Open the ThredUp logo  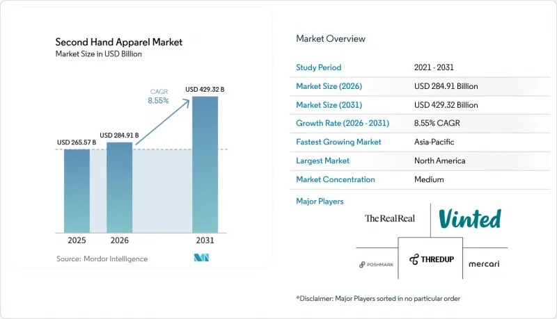coord(432,259)
